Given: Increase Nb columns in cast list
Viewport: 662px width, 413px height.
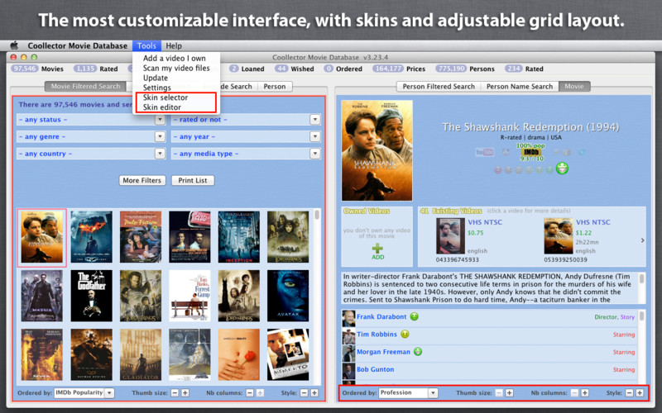Looking at the screenshot, I should click(585, 393).
